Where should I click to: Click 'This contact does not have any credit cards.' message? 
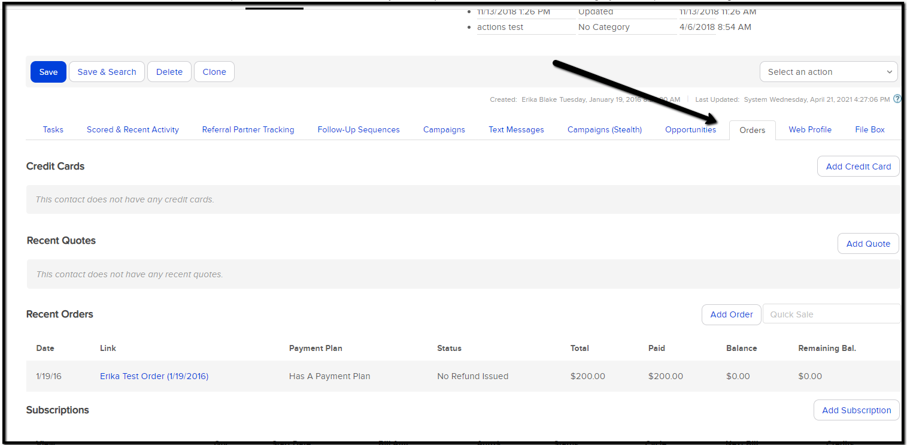click(125, 199)
